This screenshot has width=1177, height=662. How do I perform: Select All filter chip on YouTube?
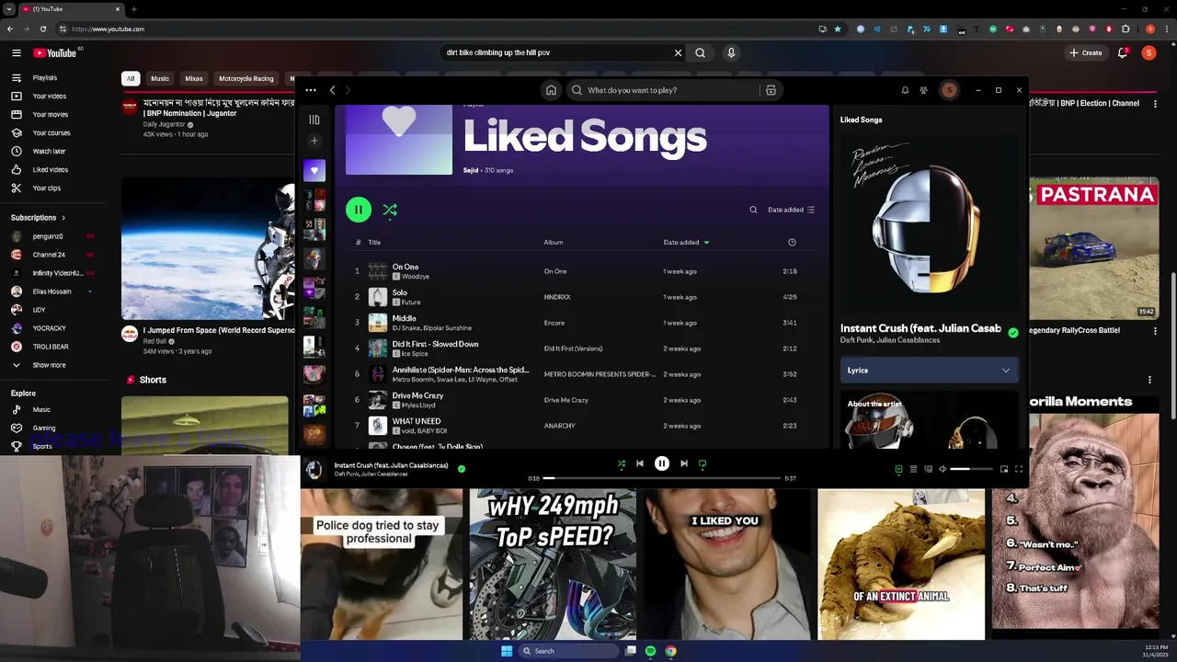pos(131,79)
